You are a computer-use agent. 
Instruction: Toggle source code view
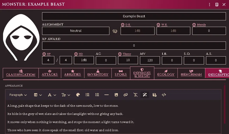(164, 95)
